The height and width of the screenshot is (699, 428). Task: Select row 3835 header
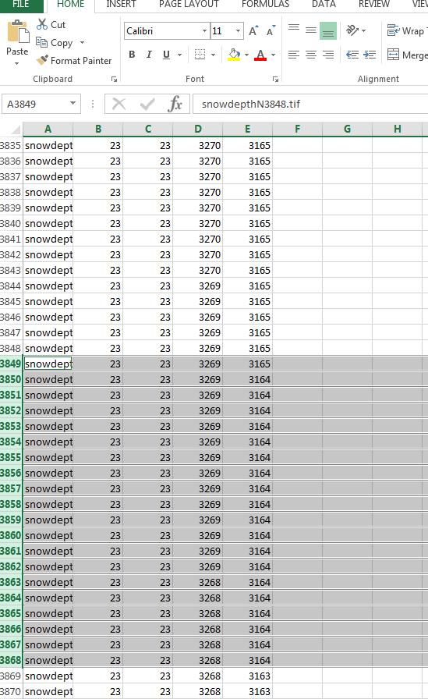pyautogui.click(x=11, y=145)
